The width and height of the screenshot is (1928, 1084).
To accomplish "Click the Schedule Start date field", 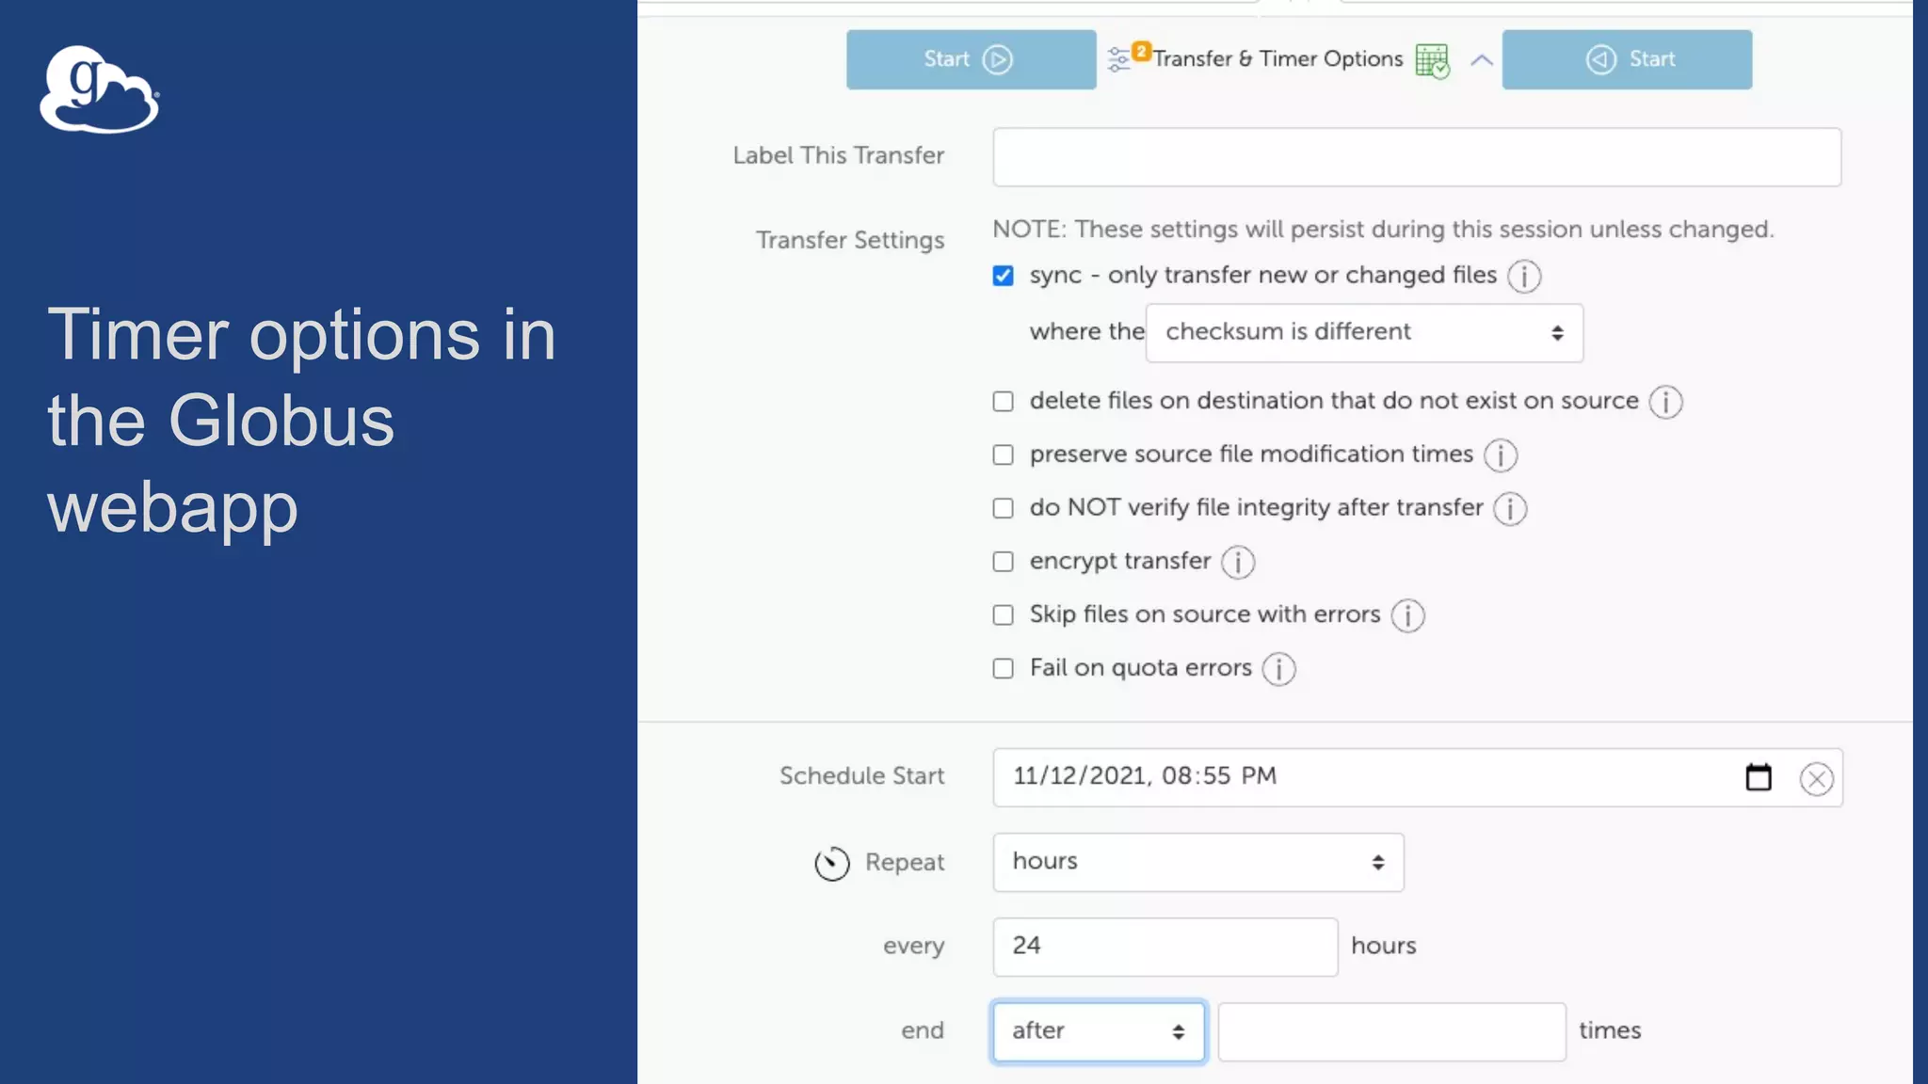I will [1417, 777].
